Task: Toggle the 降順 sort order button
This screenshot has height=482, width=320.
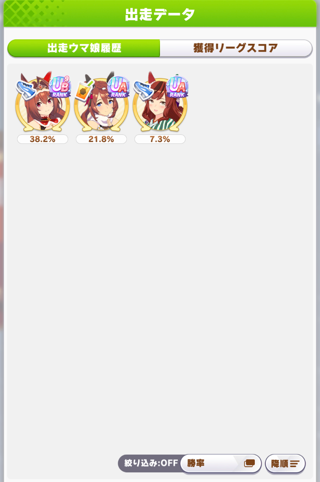Action: [x=285, y=463]
